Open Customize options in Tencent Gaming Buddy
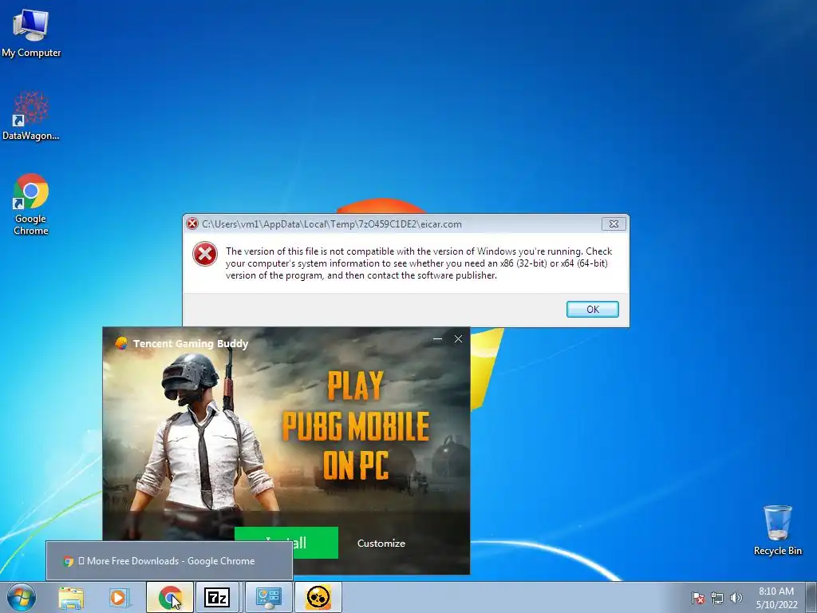Image resolution: width=817 pixels, height=613 pixels. coord(381,543)
